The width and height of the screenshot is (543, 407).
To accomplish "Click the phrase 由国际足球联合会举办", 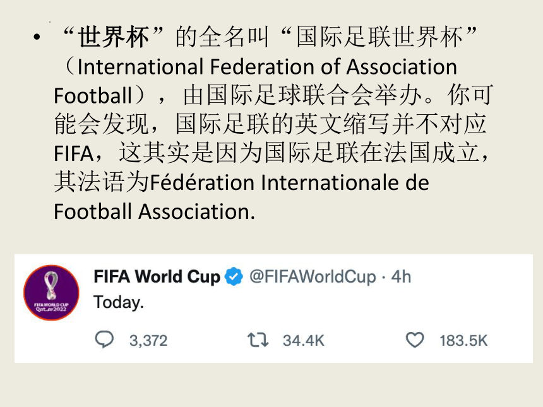I will coord(302,95).
